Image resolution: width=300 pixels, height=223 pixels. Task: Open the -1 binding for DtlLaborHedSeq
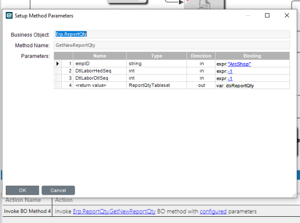[230, 71]
